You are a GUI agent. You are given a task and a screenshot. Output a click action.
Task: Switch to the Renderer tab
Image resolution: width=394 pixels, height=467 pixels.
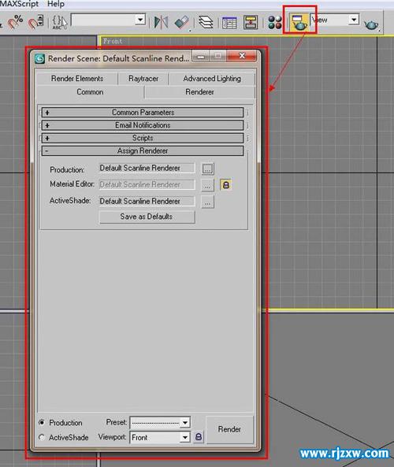click(199, 92)
